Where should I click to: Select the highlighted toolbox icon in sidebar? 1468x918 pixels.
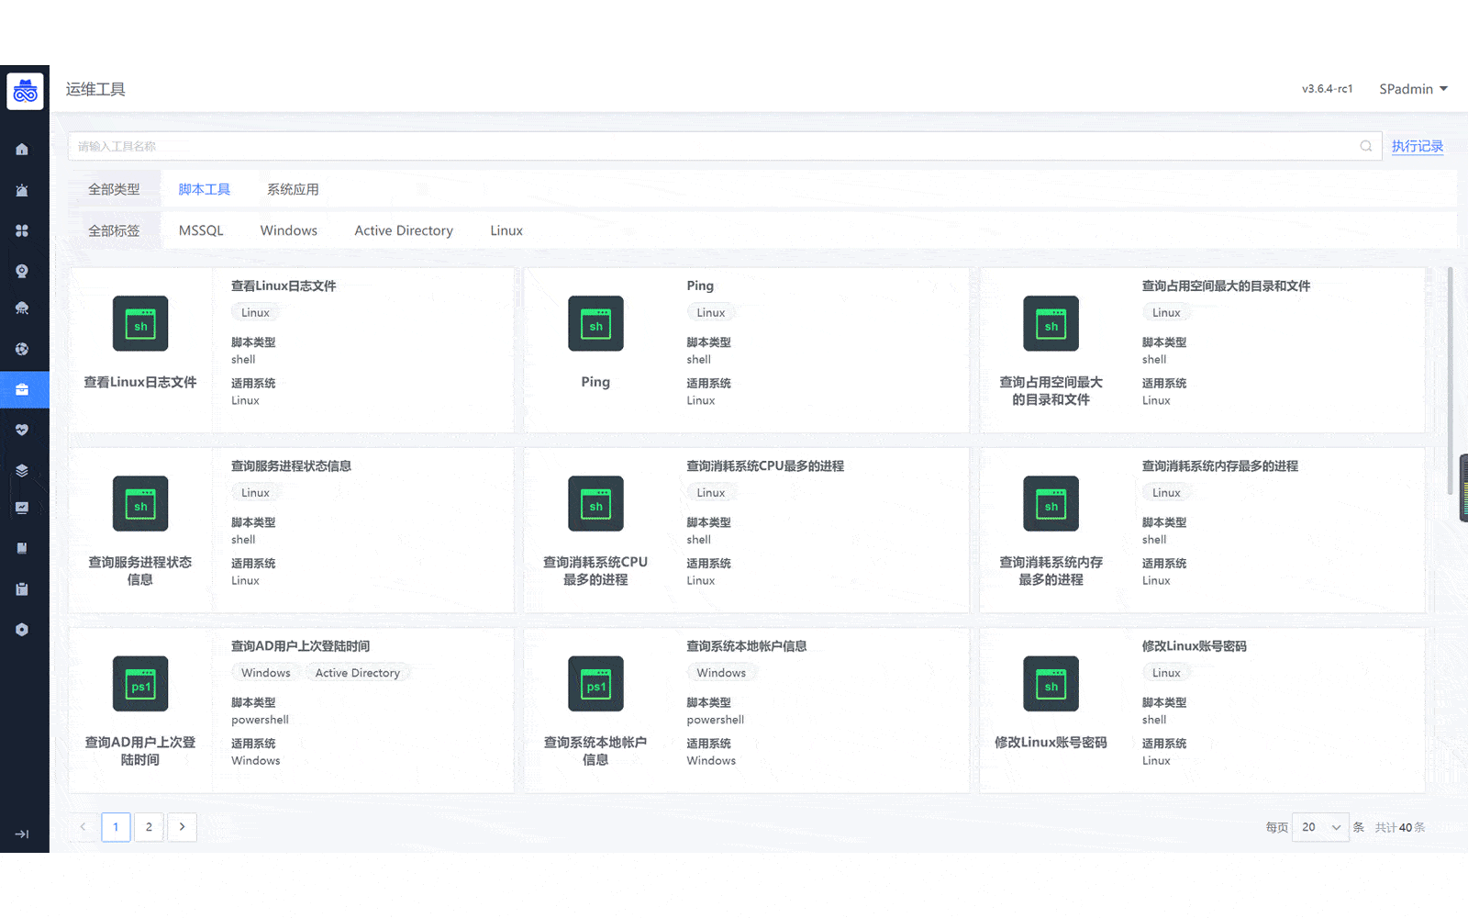point(24,389)
